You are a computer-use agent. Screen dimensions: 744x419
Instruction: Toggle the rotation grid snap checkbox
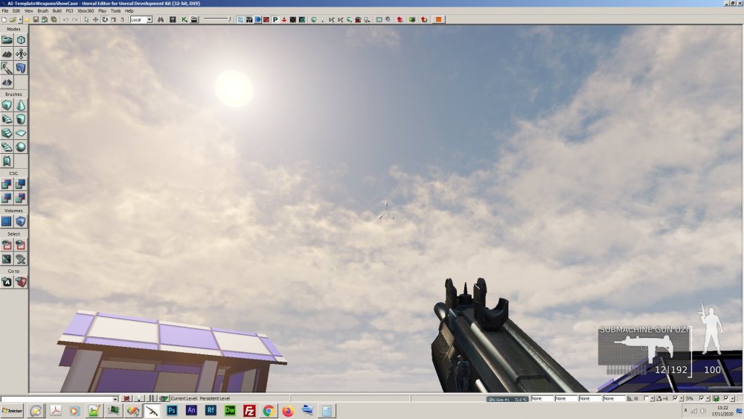click(x=676, y=399)
